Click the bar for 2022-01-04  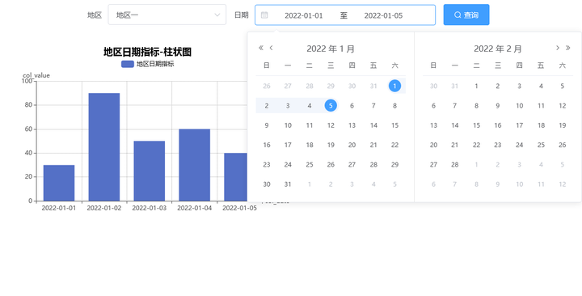(x=195, y=165)
